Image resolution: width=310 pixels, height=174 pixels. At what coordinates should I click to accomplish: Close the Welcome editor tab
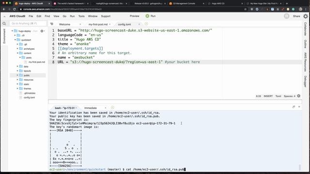[x=80, y=24]
